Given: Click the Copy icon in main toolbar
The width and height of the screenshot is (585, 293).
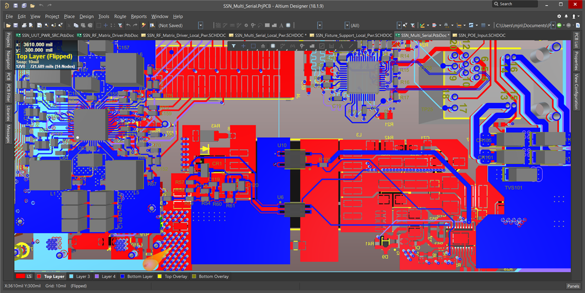Looking at the screenshot, I should [x=76, y=25].
